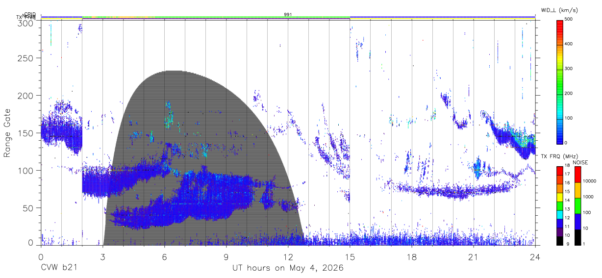Click the green 13–14 MHz swatch in TX FRQ legend

559,206
